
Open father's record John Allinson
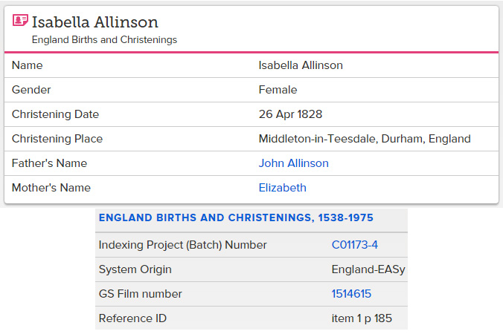tap(293, 163)
